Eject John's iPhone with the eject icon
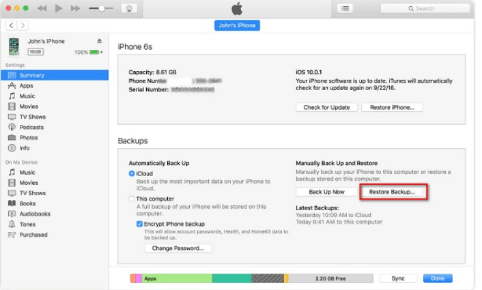This screenshot has height=290, width=482. (99, 41)
